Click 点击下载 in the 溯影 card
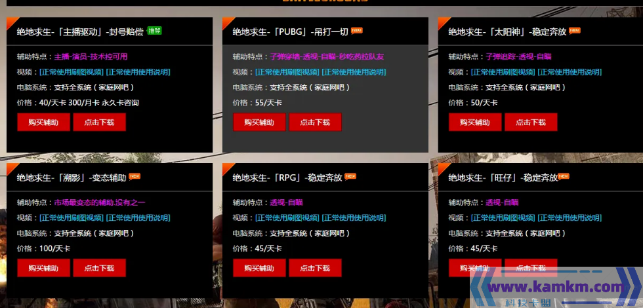 [99, 268]
